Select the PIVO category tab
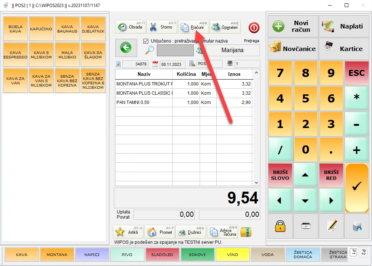This screenshot has height=266, width=372. click(x=127, y=255)
